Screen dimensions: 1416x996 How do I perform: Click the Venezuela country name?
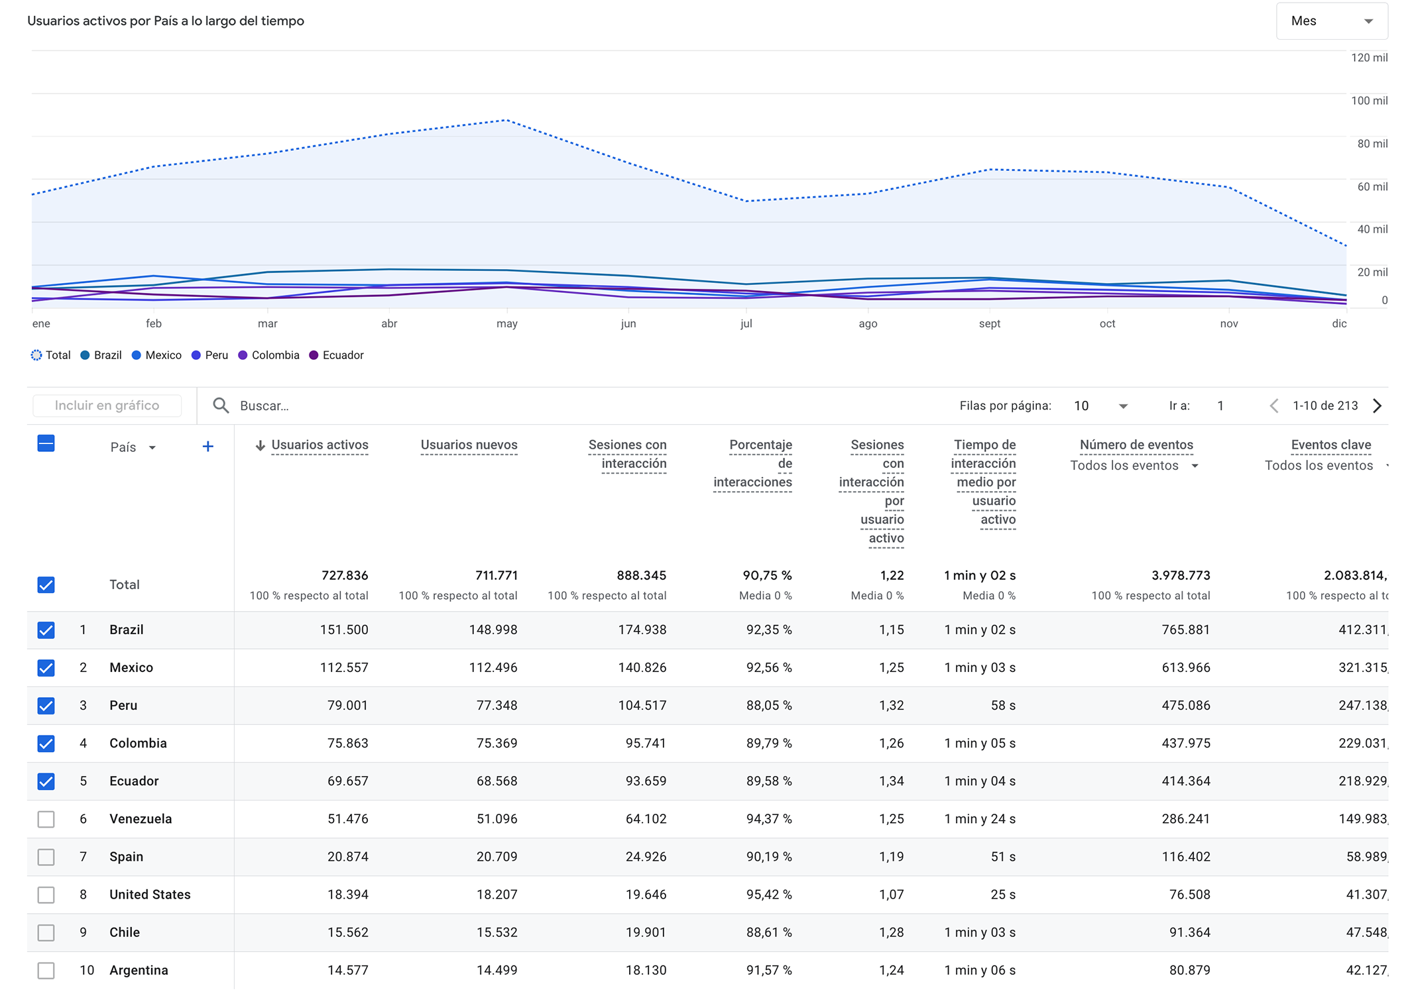point(141,819)
